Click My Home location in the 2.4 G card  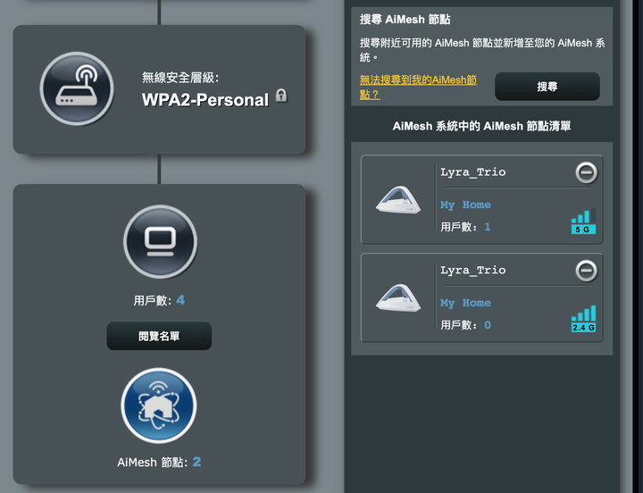465,303
